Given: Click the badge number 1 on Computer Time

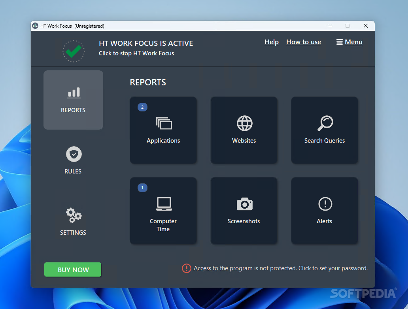Looking at the screenshot, I should (x=142, y=188).
